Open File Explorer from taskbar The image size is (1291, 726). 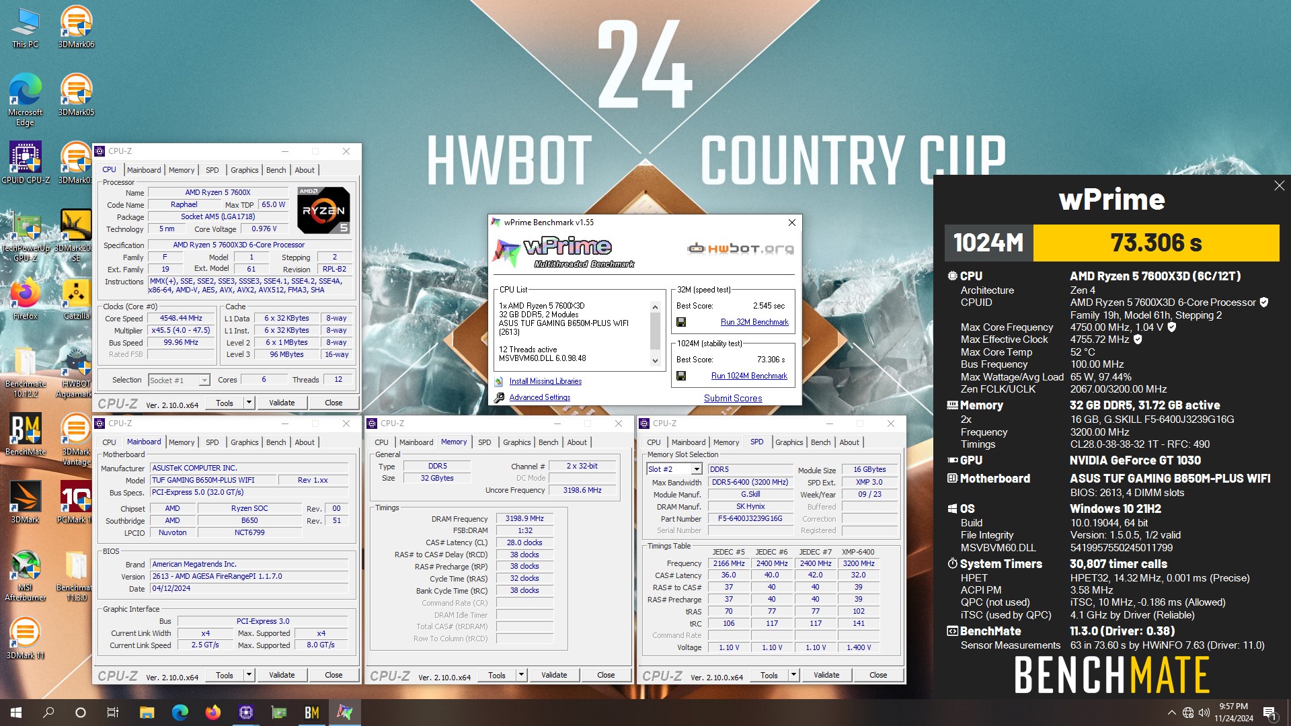point(147,713)
